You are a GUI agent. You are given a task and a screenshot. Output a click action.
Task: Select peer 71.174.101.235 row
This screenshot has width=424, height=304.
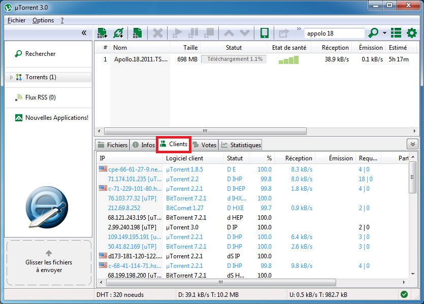click(253, 179)
